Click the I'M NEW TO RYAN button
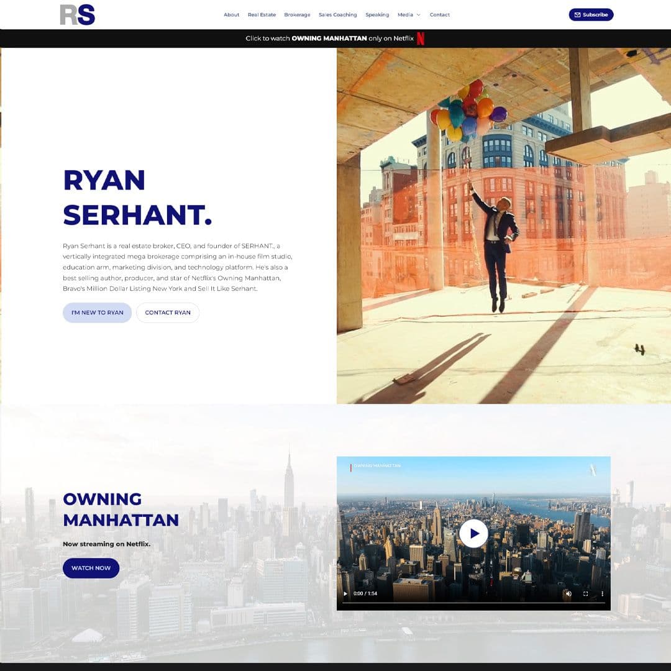 (97, 313)
